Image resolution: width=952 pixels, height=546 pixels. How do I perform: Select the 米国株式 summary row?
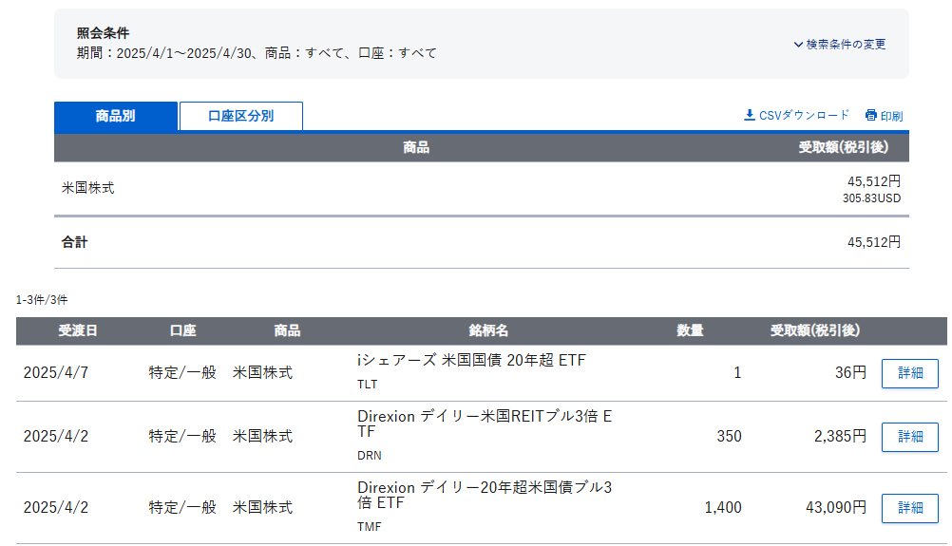[x=482, y=189]
